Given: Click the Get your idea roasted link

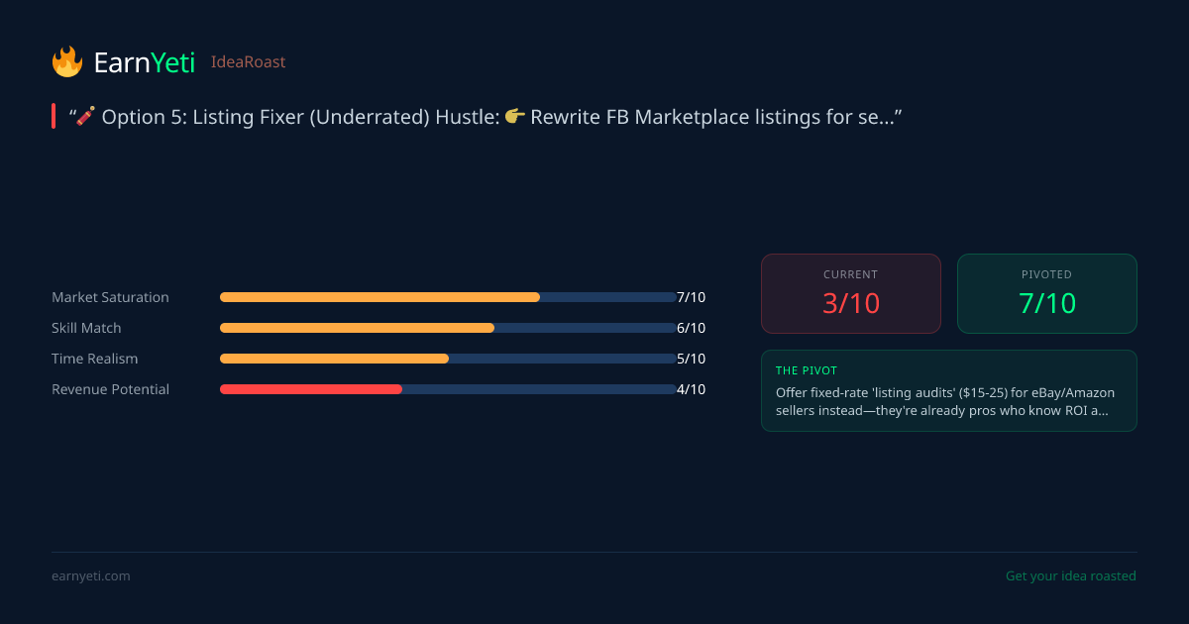Looking at the screenshot, I should pyautogui.click(x=1070, y=575).
